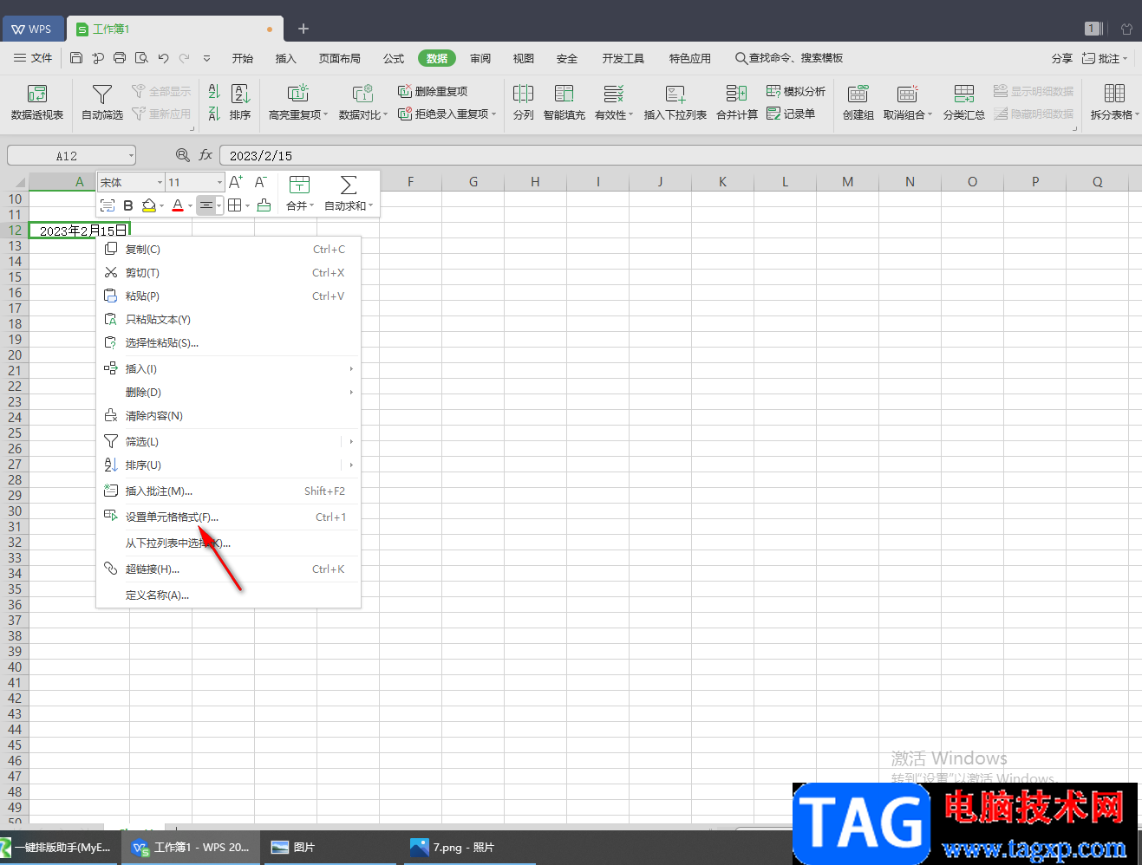Expand the 筛选(L) submenu
1142x865 pixels.
[x=351, y=442]
